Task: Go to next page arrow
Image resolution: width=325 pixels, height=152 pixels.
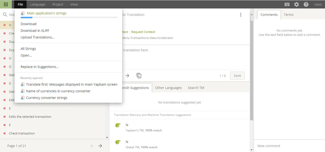Action: pos(100,146)
